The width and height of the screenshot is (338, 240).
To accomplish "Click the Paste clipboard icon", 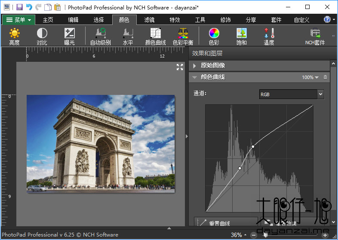I will click(x=58, y=7).
